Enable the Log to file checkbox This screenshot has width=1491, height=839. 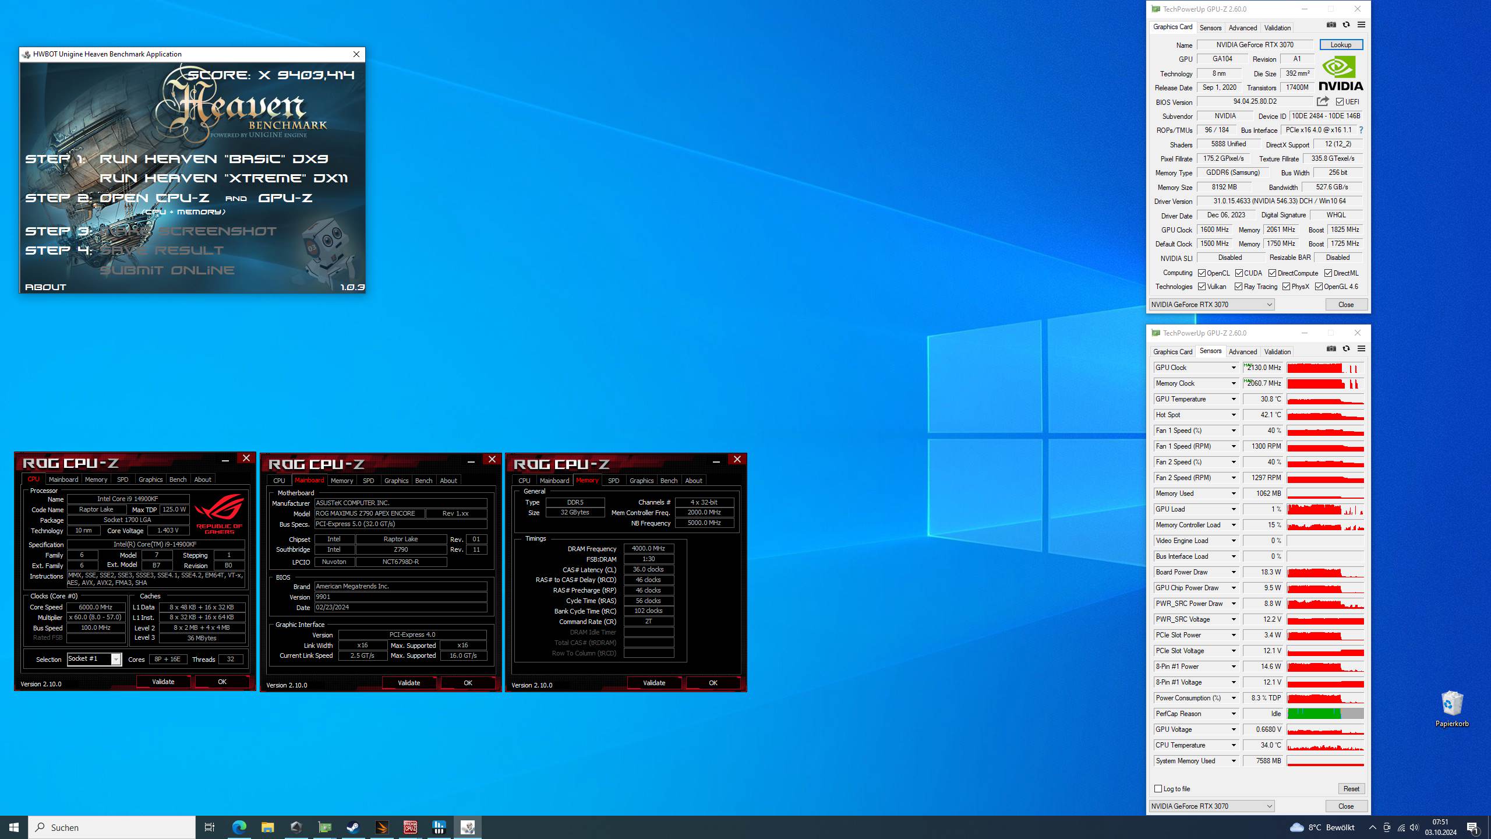[x=1158, y=788]
